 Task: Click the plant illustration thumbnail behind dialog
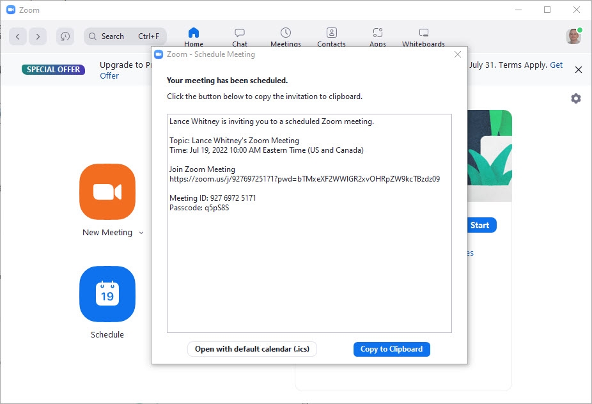pos(490,155)
